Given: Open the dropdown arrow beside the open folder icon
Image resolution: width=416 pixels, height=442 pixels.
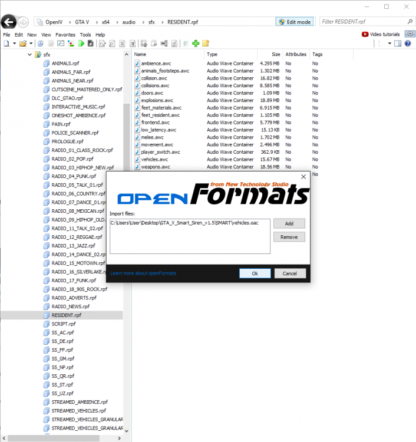Looking at the screenshot, I should coord(31,44).
